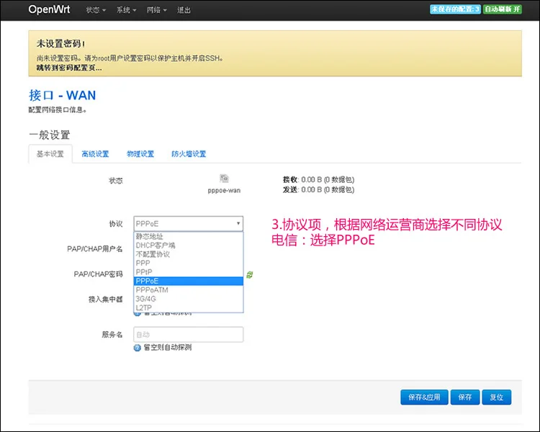Click the 保存&应用 button
Viewport: 540px width, 432px height.
(x=424, y=397)
